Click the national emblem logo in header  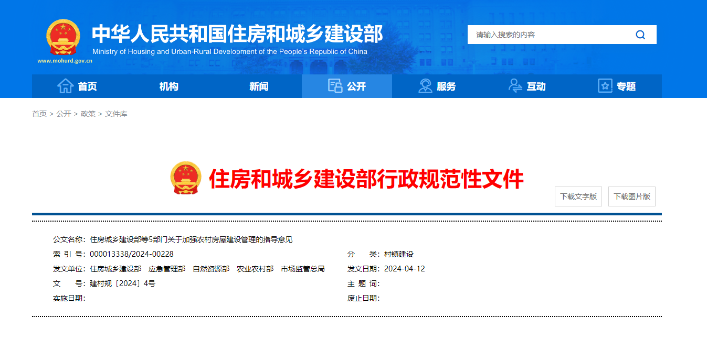64,37
